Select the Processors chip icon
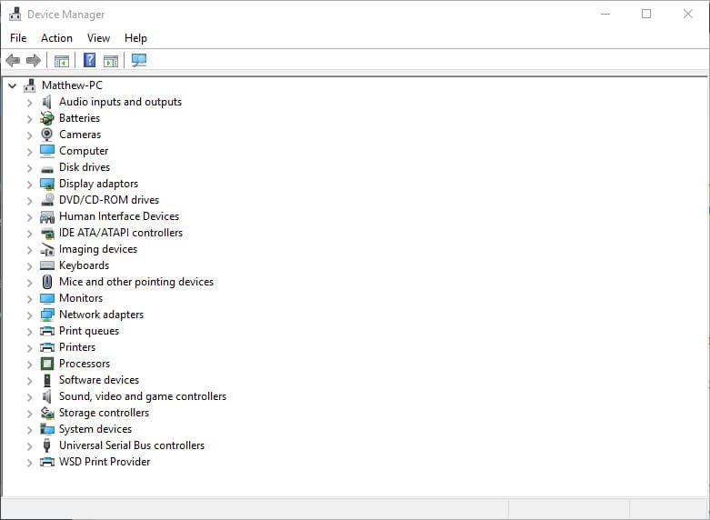Screen dimensions: 710x520 (47, 364)
